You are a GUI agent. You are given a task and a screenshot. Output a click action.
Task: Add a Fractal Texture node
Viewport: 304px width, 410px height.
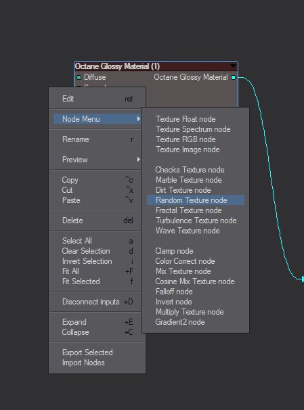pos(196,210)
